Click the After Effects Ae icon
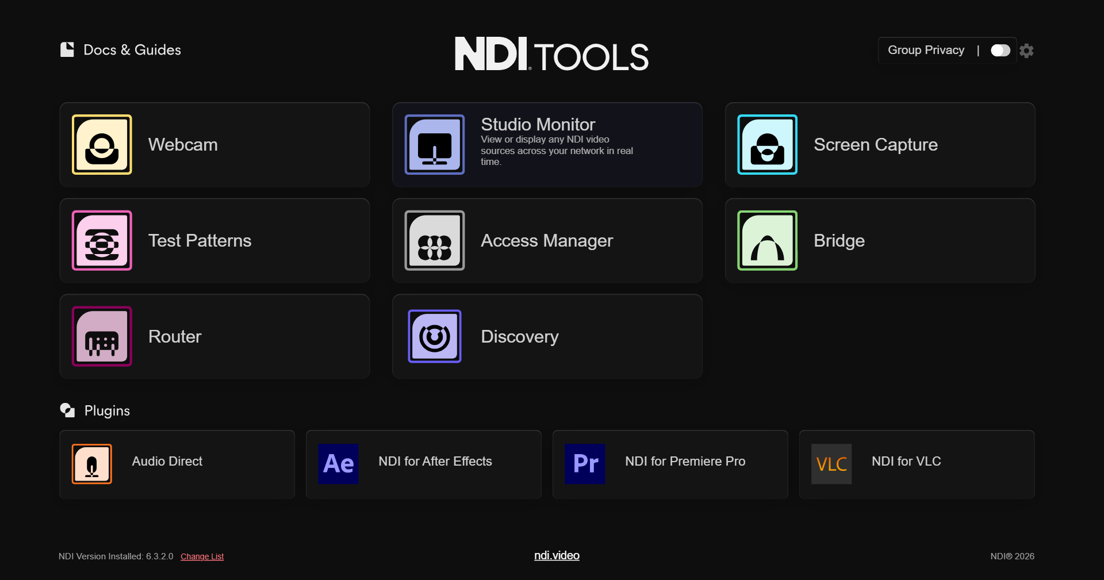The image size is (1104, 580). pos(339,464)
